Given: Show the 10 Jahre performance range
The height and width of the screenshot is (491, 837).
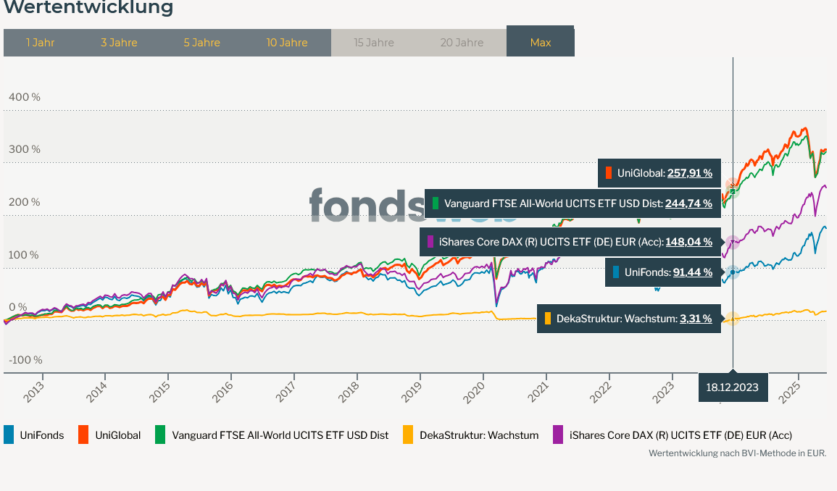Looking at the screenshot, I should [287, 43].
